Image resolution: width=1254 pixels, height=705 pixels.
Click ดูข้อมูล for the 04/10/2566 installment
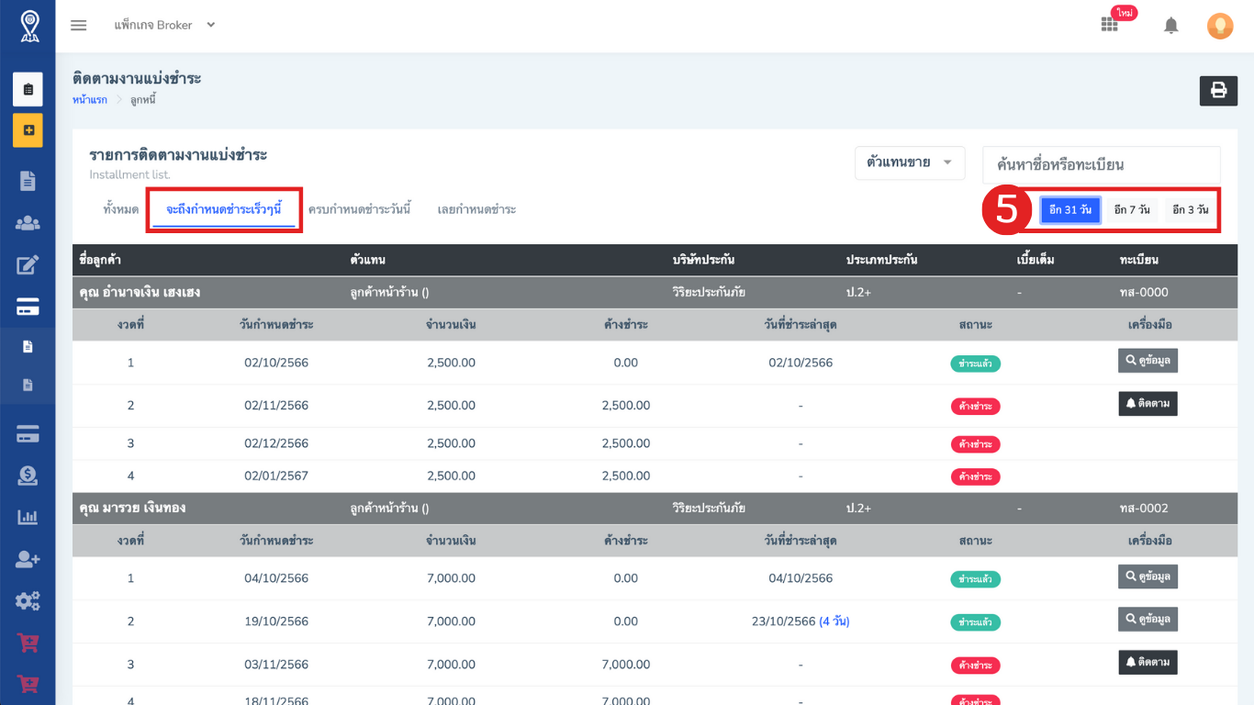click(x=1148, y=576)
